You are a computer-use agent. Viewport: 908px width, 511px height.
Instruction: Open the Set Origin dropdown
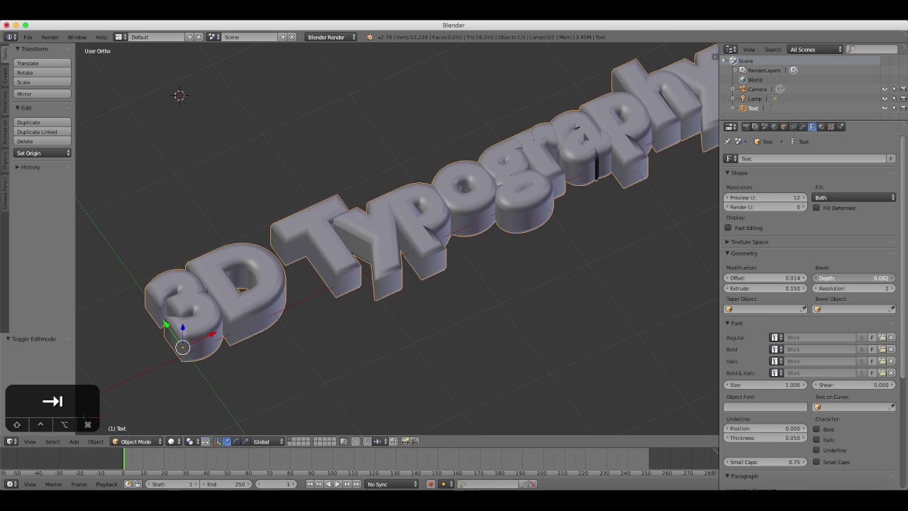pyautogui.click(x=43, y=153)
